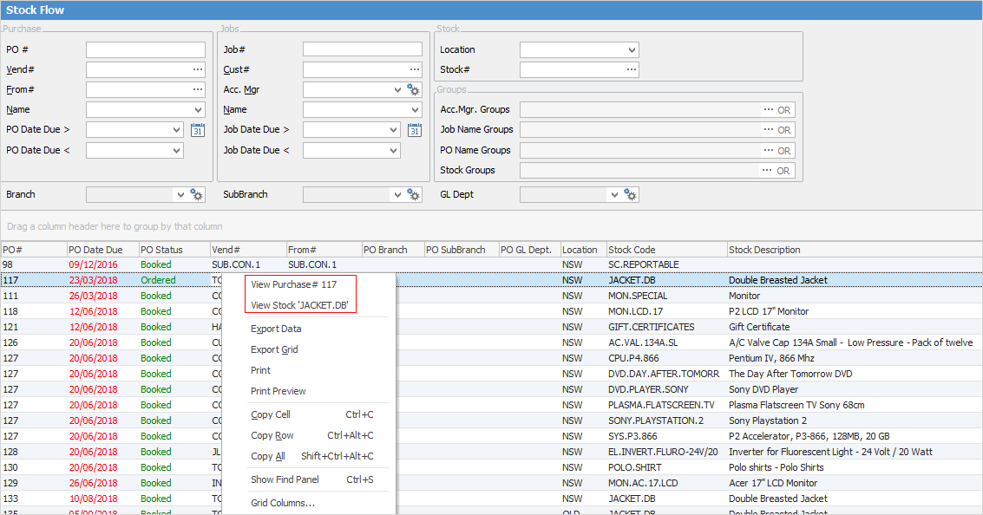Click into the PO # input field

(x=145, y=50)
